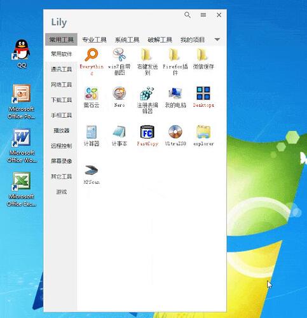Select the 常用软件 sidebar category
This screenshot has height=318, width=307.
[61, 54]
